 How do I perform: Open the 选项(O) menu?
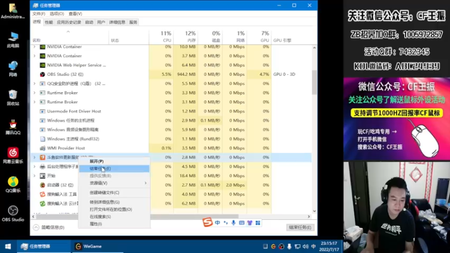tap(57, 13)
